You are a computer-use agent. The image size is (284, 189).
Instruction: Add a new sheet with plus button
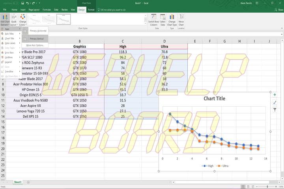(x=28, y=182)
